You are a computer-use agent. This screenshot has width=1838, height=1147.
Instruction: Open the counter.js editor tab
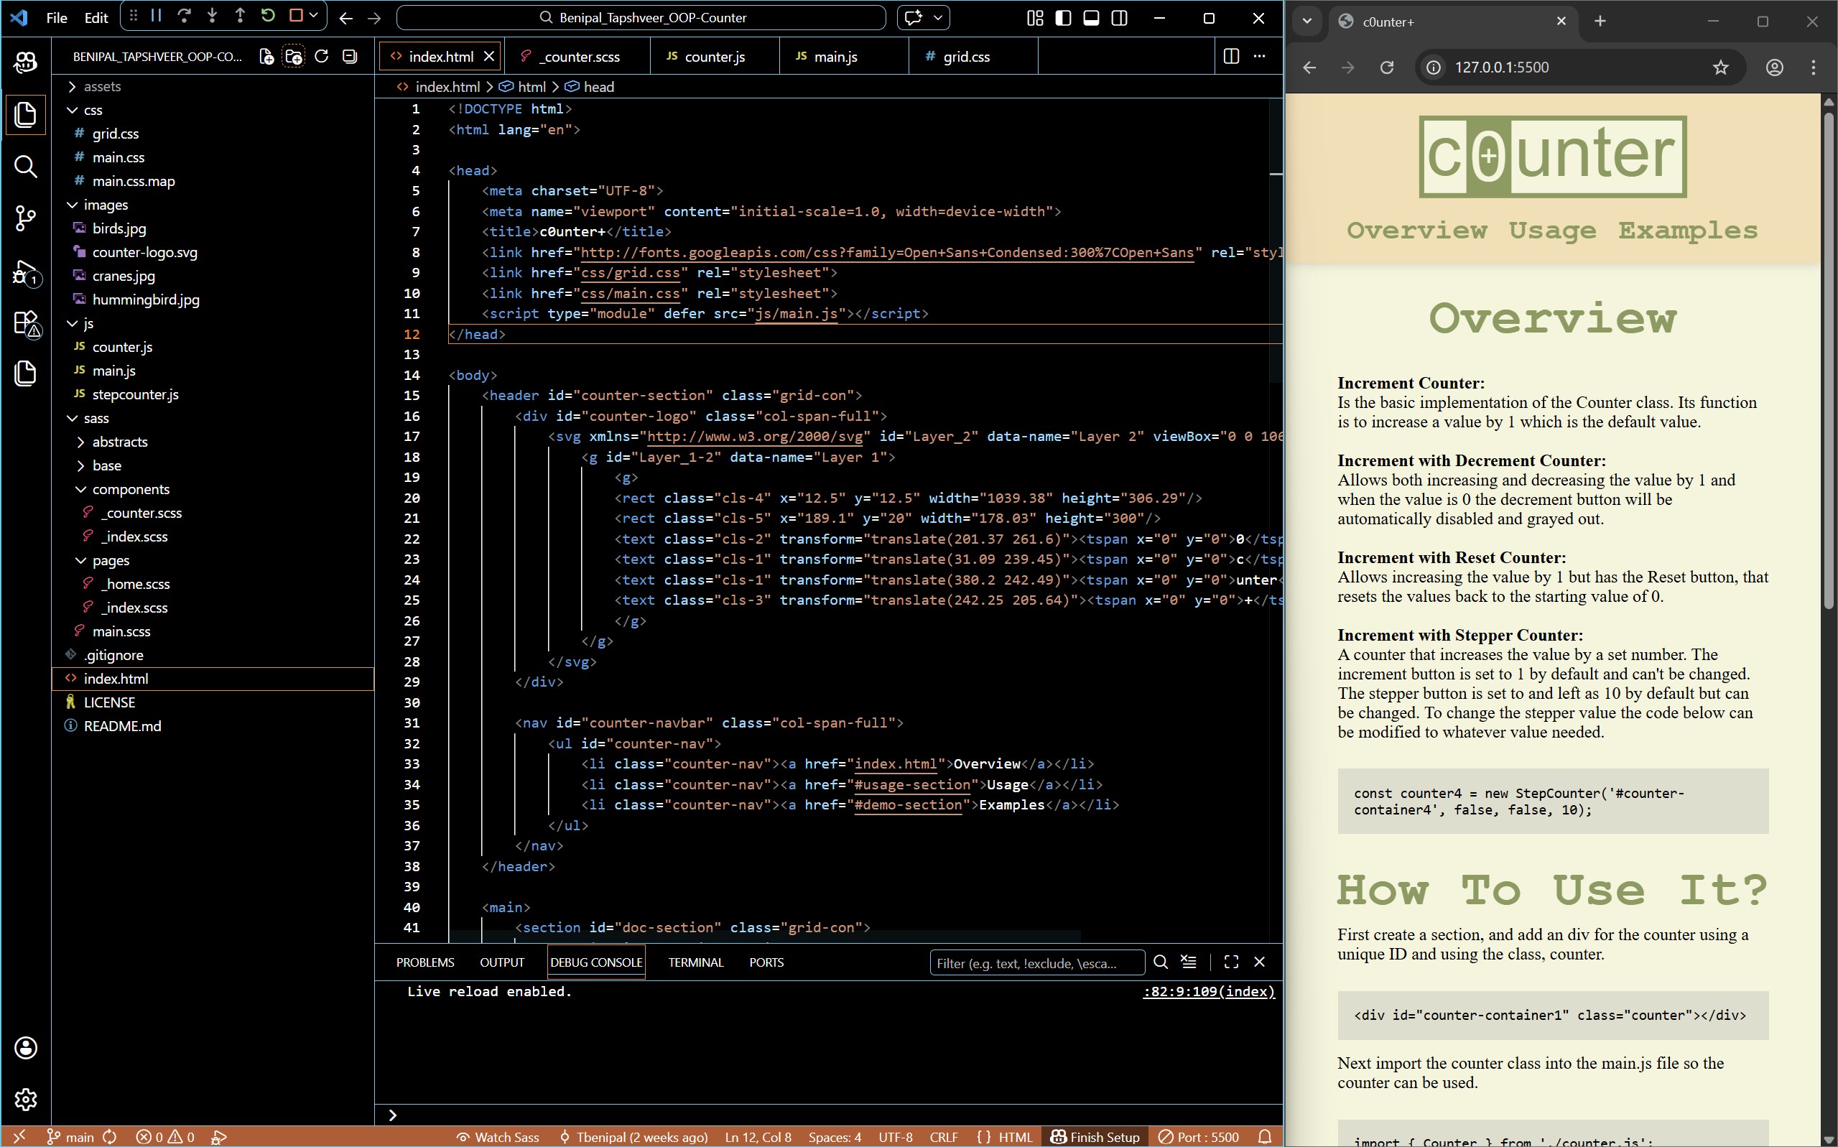[713, 57]
